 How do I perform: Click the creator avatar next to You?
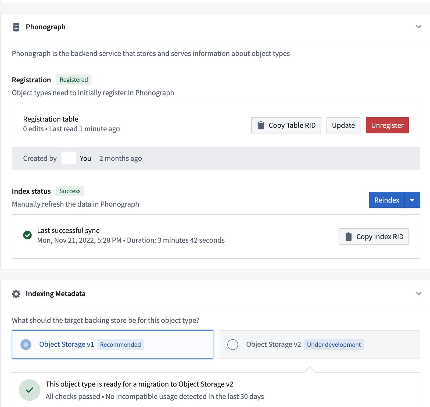click(x=69, y=158)
